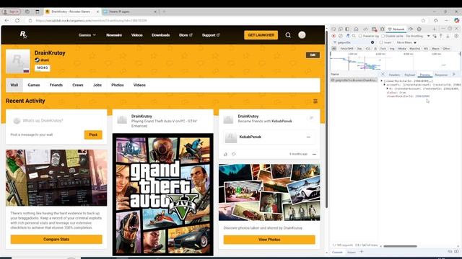Open Network panel settings gear
The height and width of the screenshot is (259, 462).
point(456,36)
